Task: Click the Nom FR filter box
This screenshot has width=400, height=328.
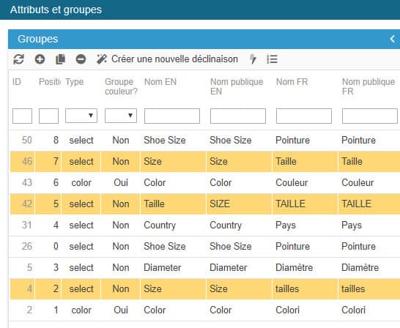Action: 304,116
